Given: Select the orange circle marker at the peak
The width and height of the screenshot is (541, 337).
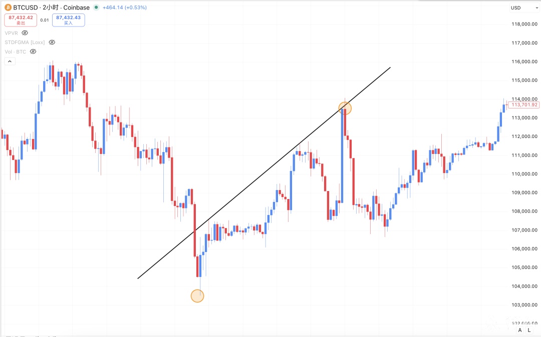Looking at the screenshot, I should (x=345, y=108).
